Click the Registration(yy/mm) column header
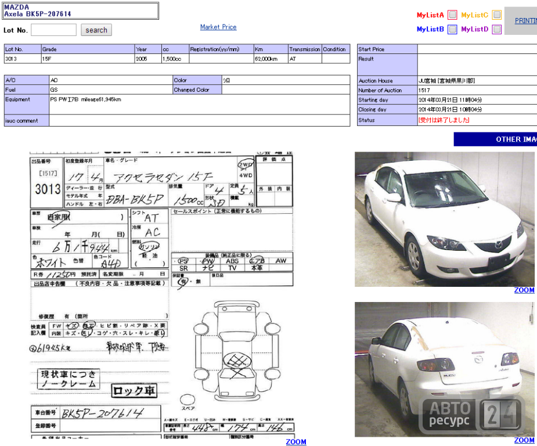This screenshot has height=446, width=537. (x=221, y=49)
